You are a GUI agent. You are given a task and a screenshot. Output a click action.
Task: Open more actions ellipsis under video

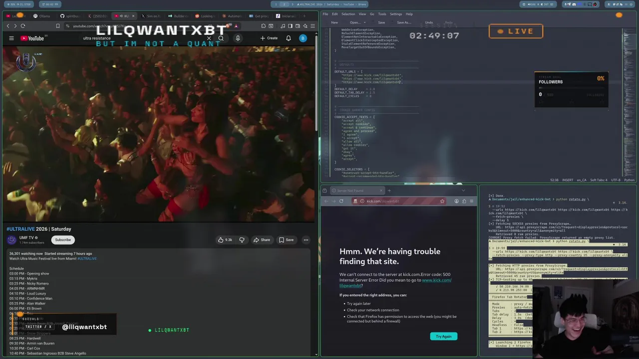306,240
